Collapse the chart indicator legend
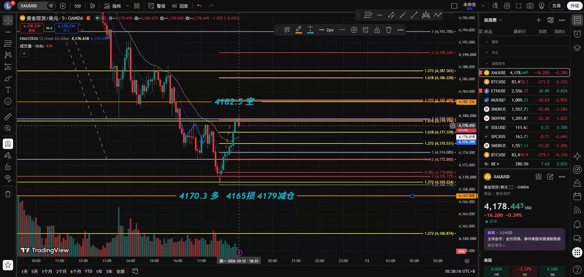 click(24, 54)
